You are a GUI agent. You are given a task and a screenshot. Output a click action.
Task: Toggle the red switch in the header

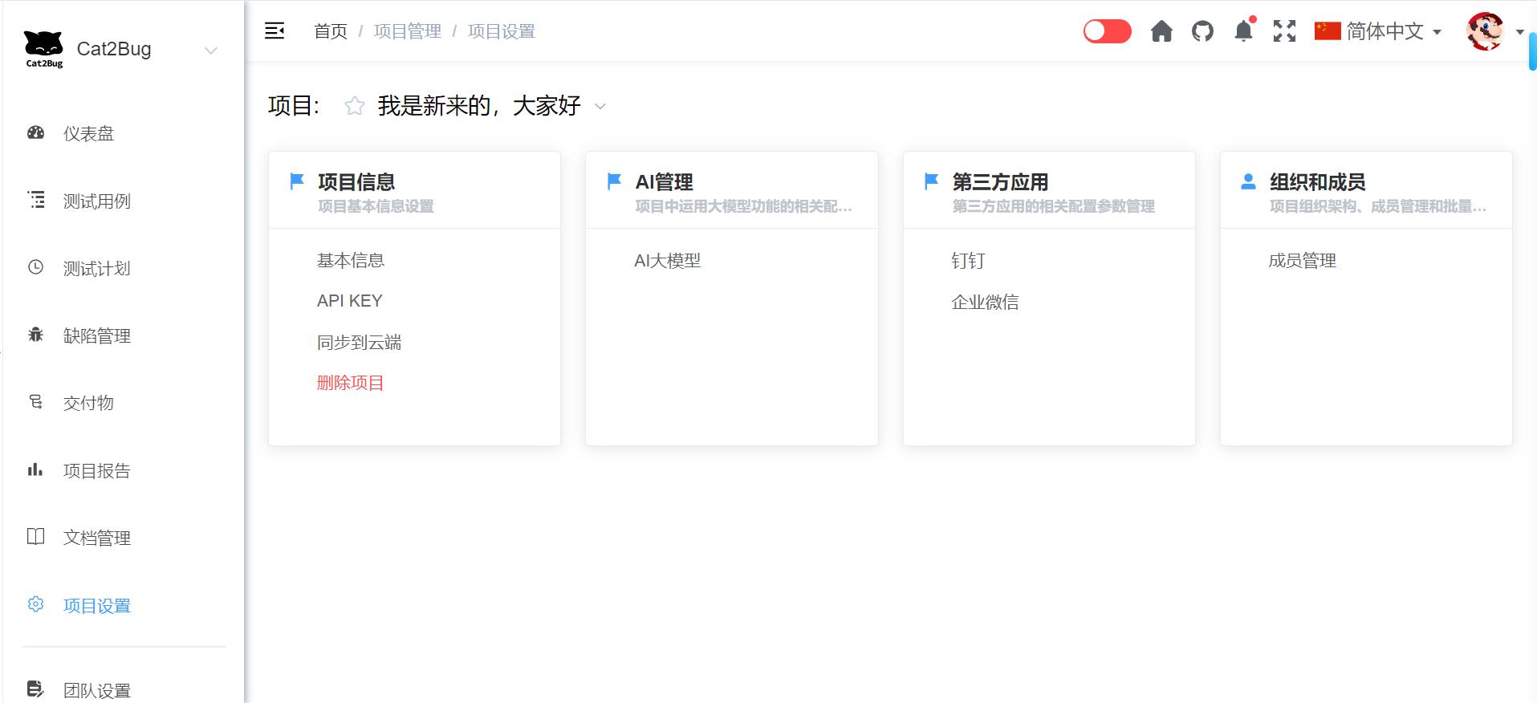point(1108,31)
